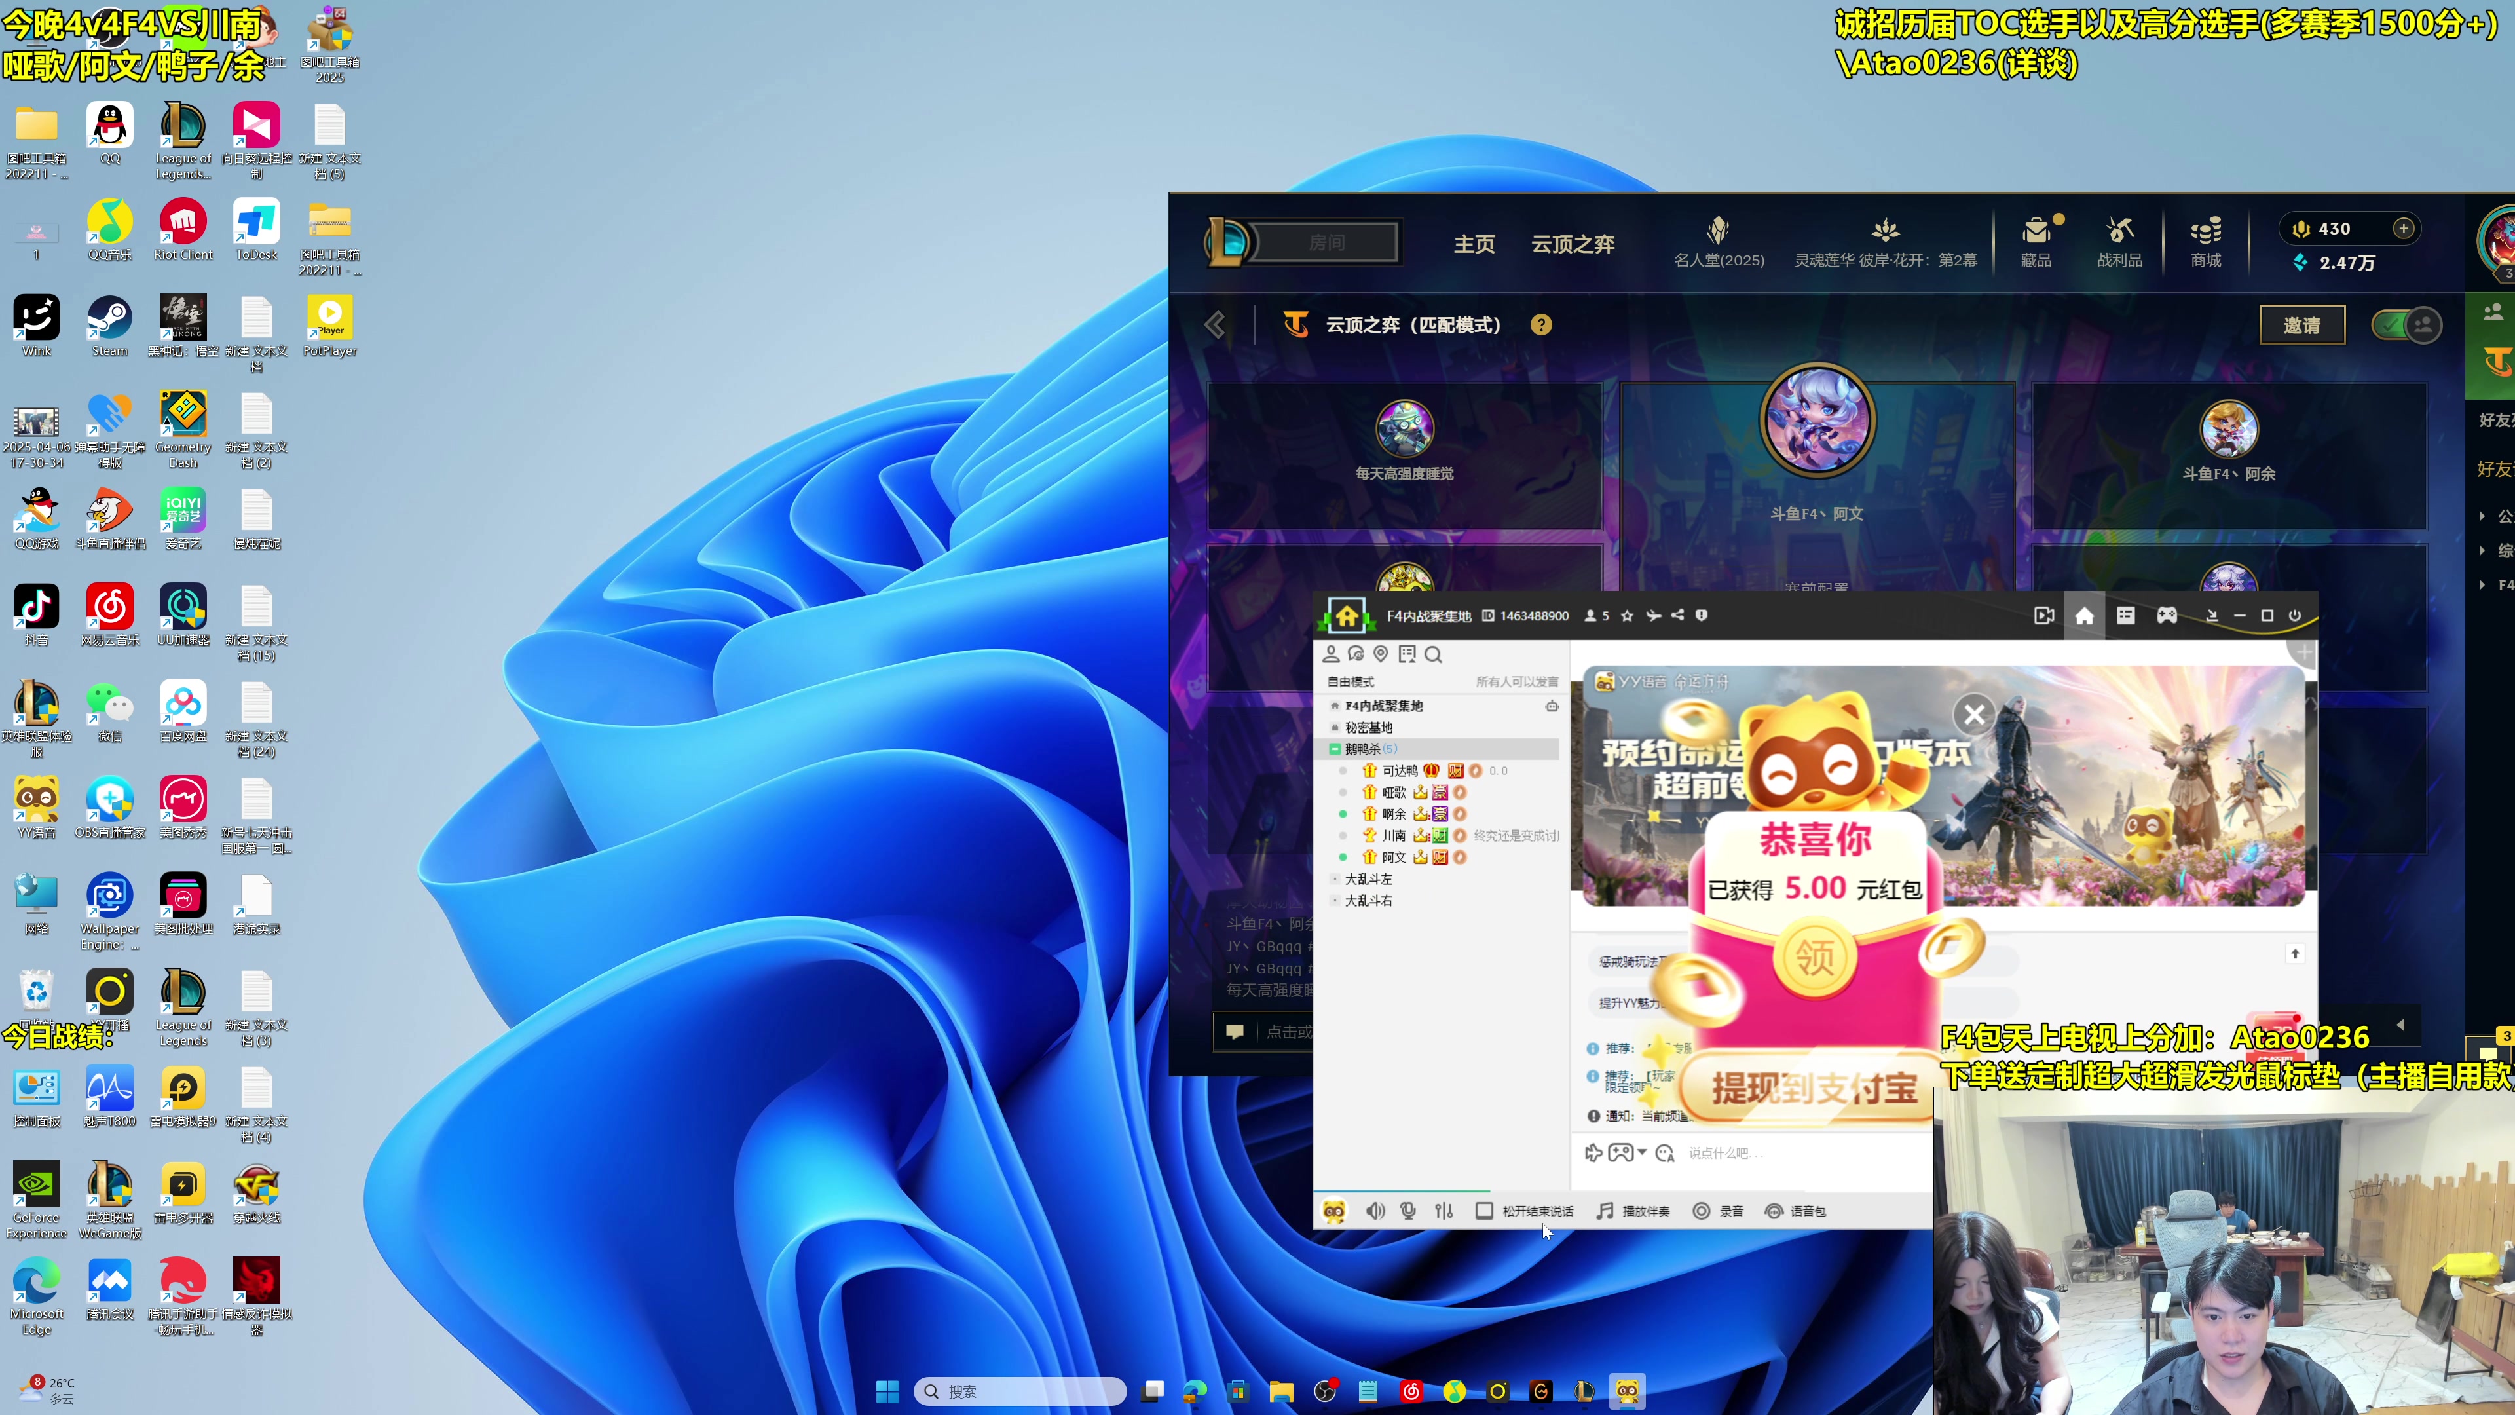Open 战利品 loot in League client
The height and width of the screenshot is (1415, 2515).
point(2119,243)
